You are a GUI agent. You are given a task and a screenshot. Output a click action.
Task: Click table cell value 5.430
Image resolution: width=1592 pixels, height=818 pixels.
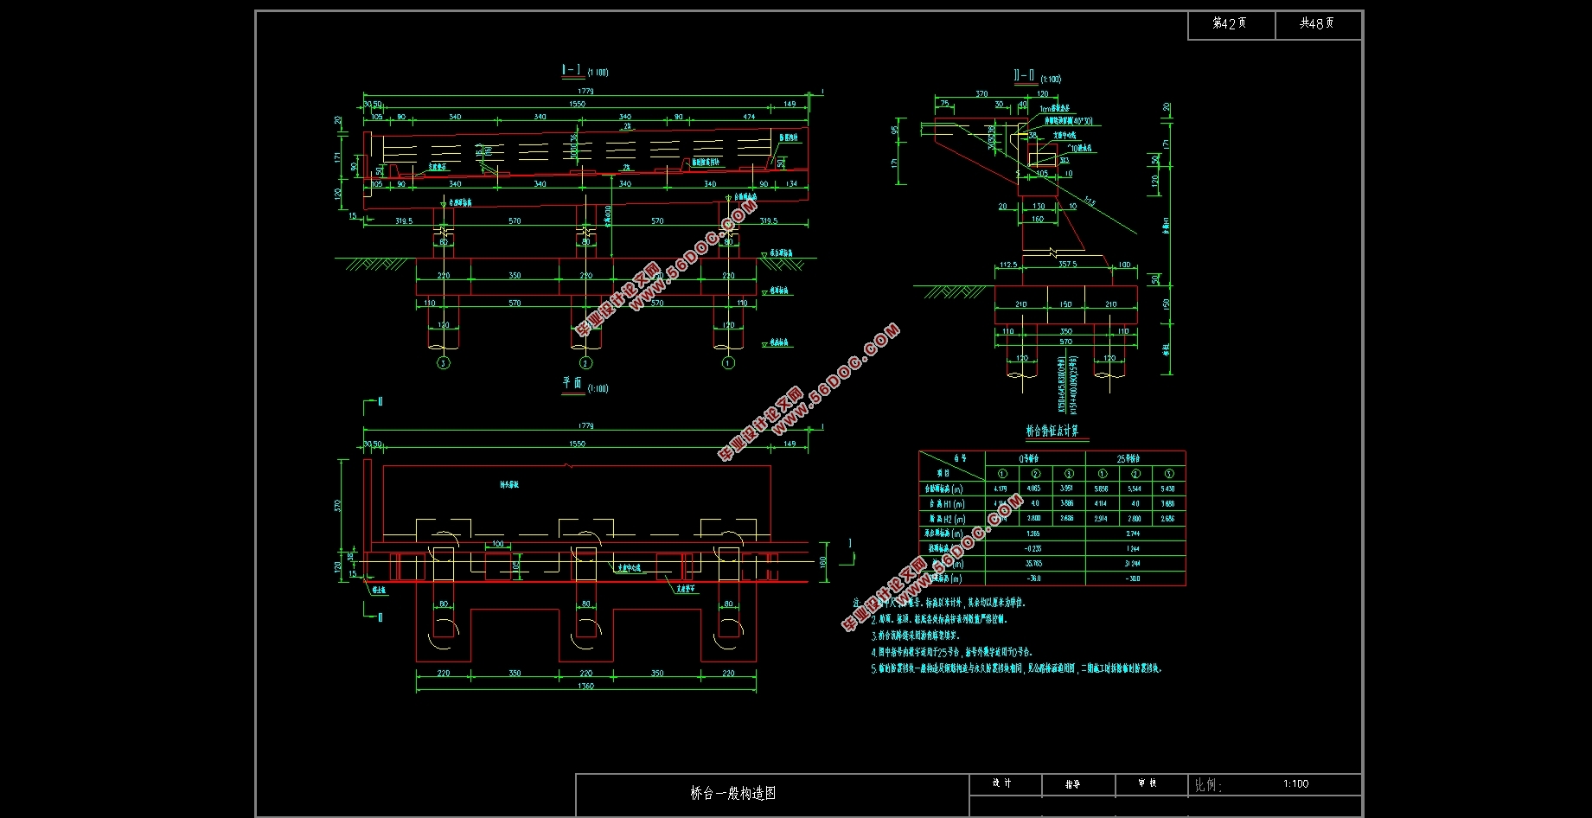(1168, 489)
